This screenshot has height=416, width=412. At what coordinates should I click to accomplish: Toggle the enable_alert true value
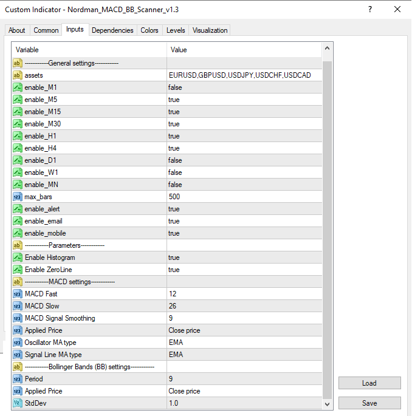tap(244, 209)
